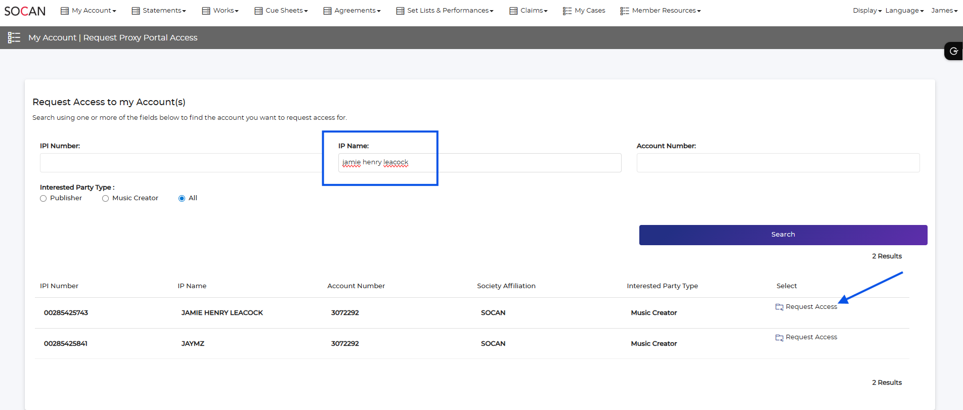Open the Statements menu
The width and height of the screenshot is (963, 410).
163,11
